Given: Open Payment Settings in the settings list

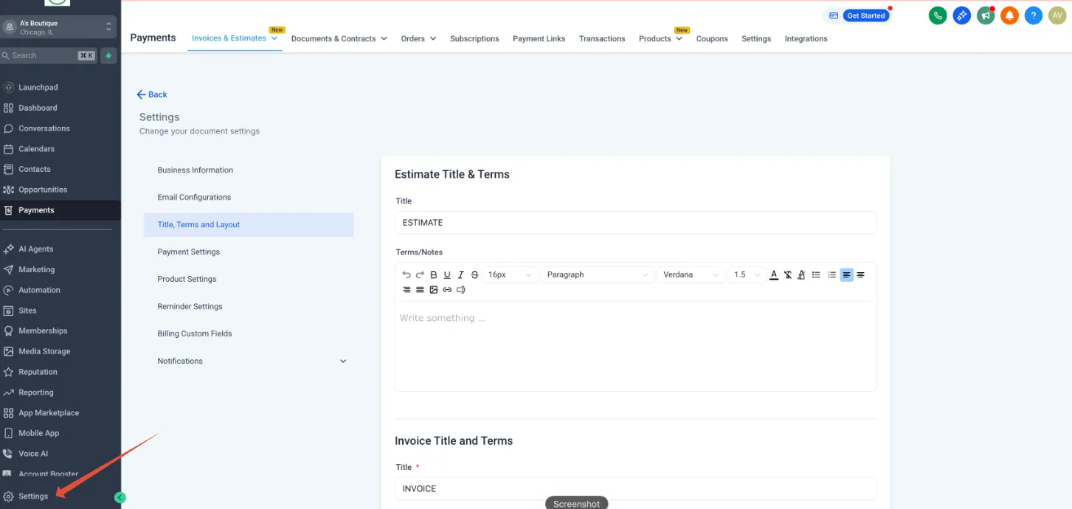Looking at the screenshot, I should click(x=189, y=252).
